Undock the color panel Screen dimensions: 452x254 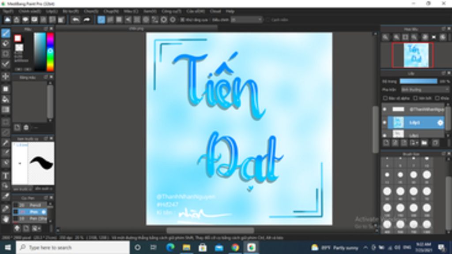click(x=46, y=29)
